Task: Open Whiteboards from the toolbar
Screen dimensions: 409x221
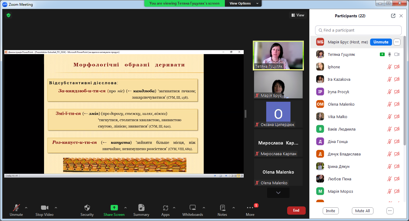Action: pos(192,210)
